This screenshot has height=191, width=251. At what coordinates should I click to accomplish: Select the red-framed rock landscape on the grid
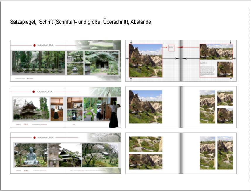146,61
